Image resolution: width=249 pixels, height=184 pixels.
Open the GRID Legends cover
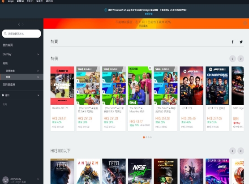237,86
